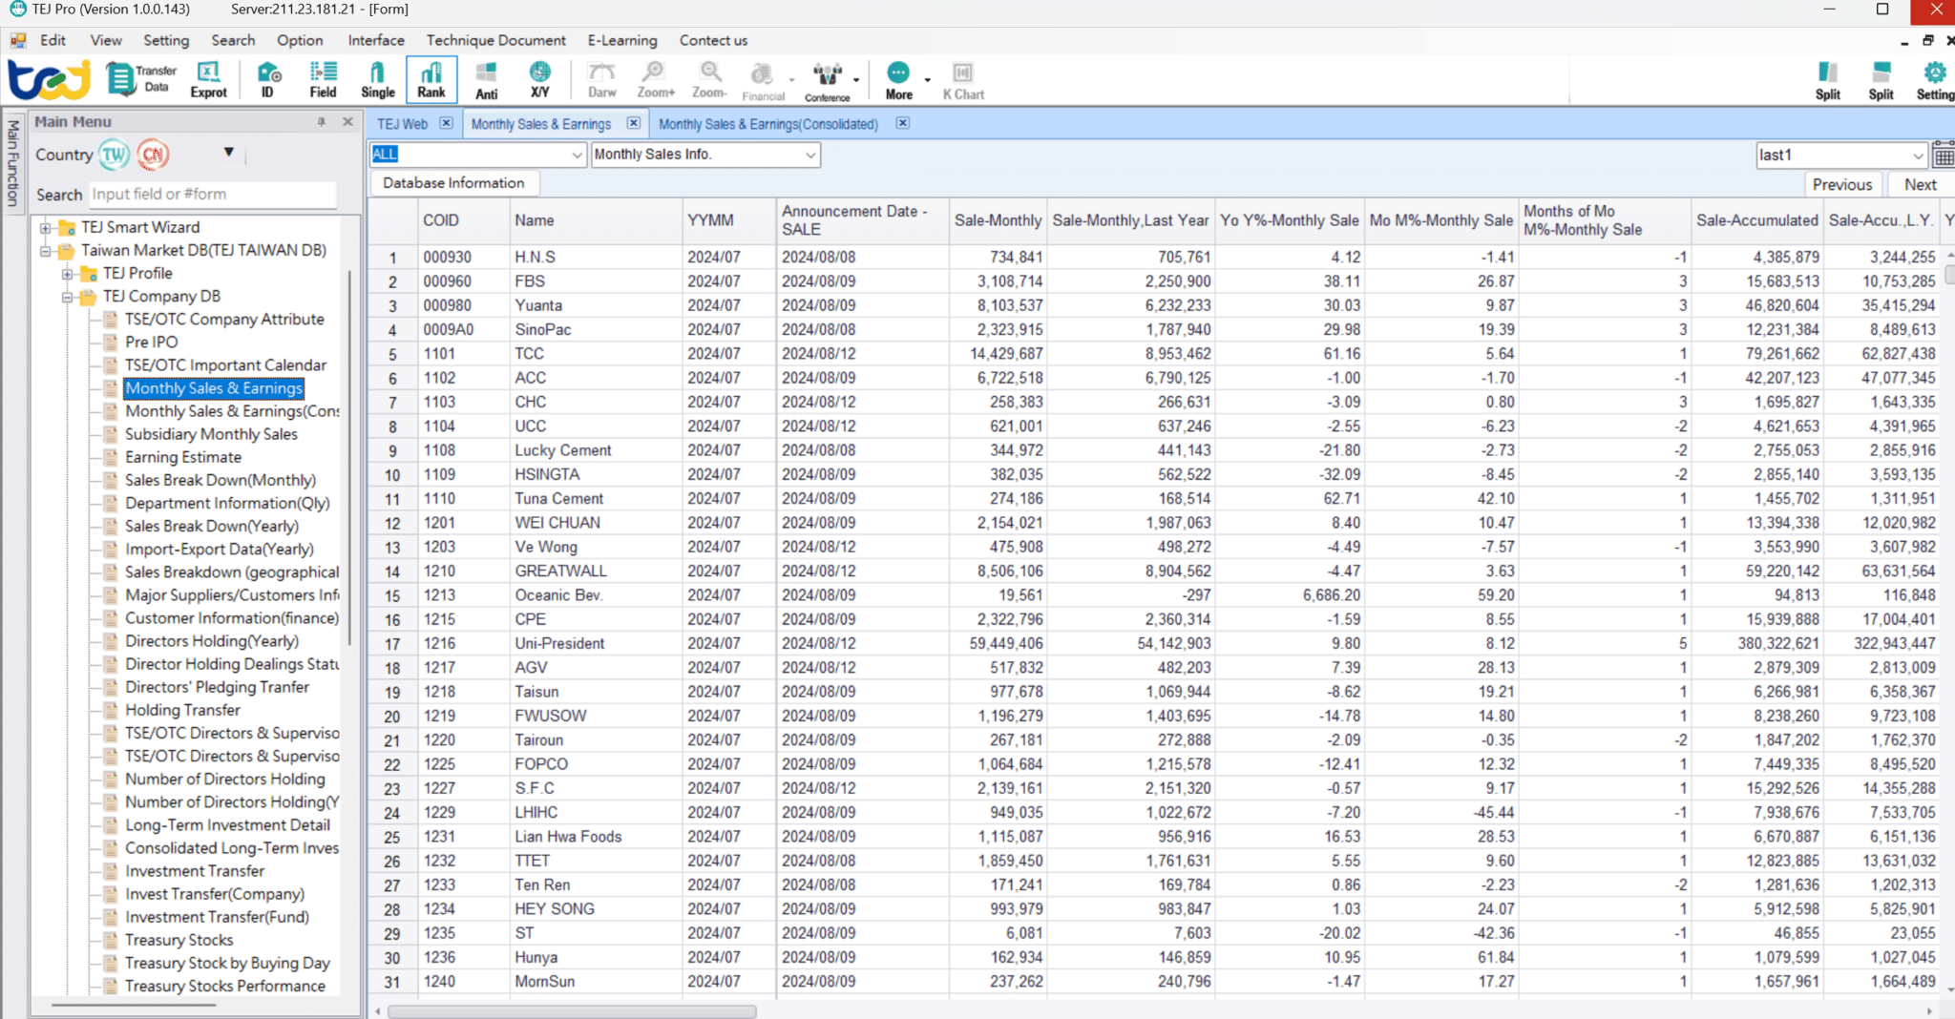Click the Next button

[1921, 184]
